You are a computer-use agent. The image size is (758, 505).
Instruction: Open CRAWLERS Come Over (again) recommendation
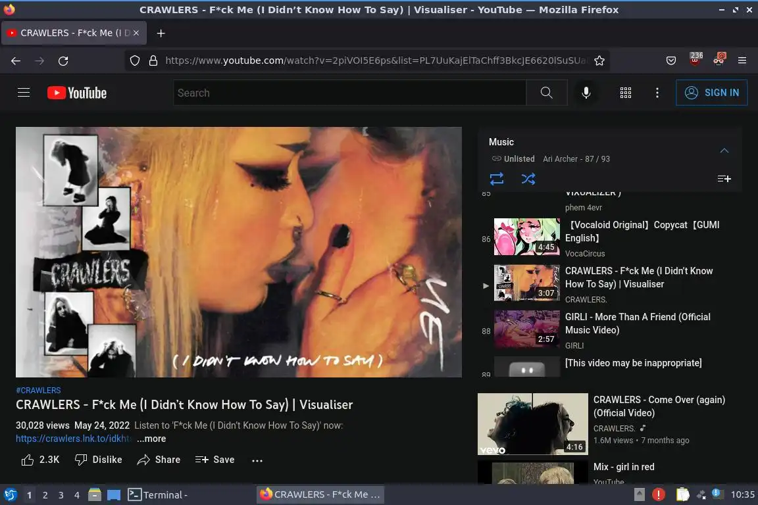point(659,406)
